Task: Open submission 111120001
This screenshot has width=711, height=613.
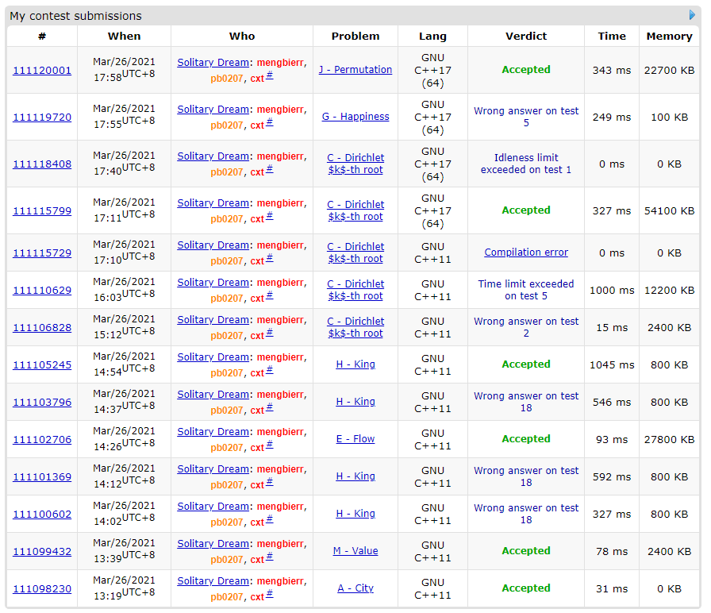Action: pyautogui.click(x=42, y=70)
